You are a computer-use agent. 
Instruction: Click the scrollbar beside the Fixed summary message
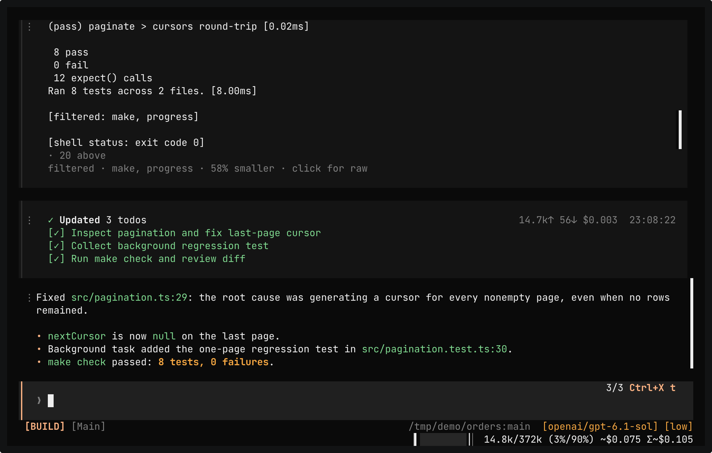pyautogui.click(x=692, y=323)
